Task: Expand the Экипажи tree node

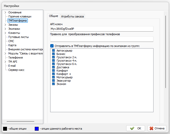Action: (x=5, y=29)
